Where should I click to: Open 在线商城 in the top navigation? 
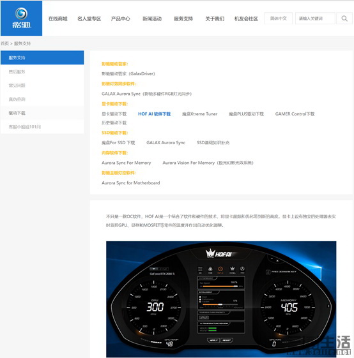click(58, 19)
